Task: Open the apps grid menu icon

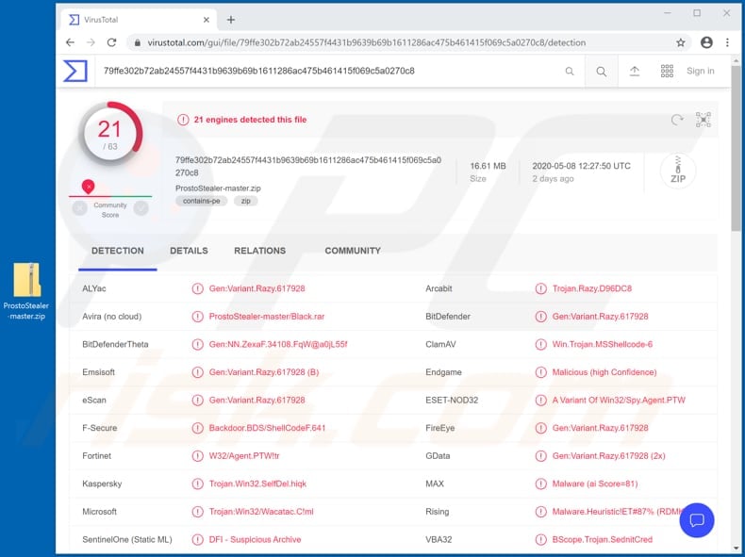Action: click(x=667, y=72)
